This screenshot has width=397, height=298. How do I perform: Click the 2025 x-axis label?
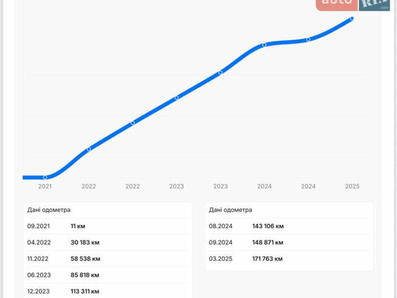point(352,186)
